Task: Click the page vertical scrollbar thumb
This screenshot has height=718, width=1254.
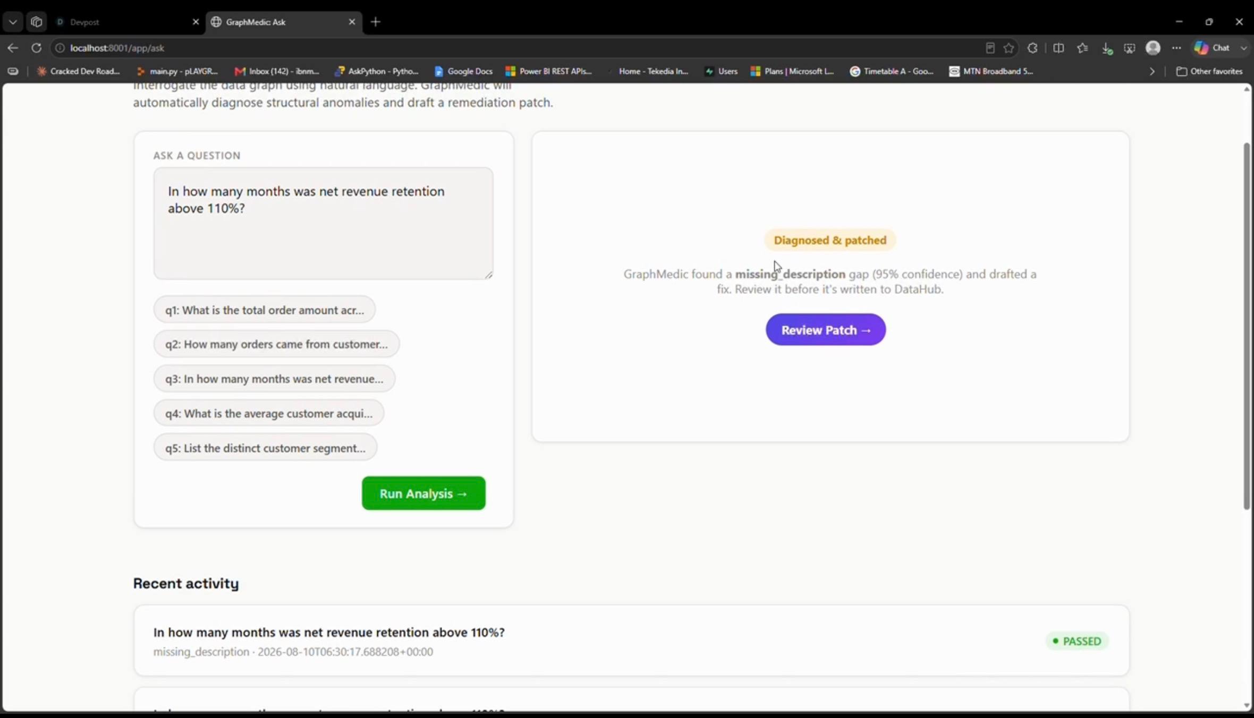Action: 1247,326
